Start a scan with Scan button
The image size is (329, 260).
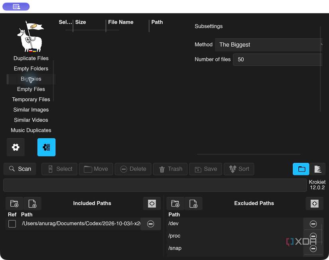click(20, 169)
